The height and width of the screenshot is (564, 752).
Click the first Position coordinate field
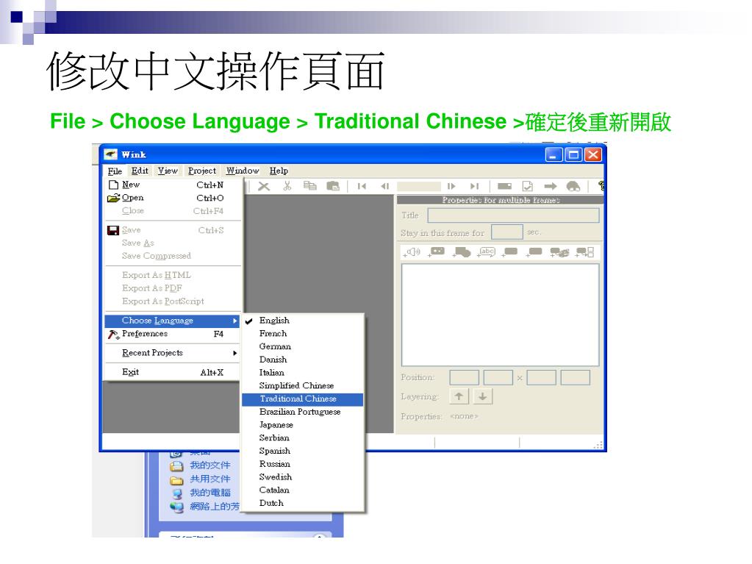point(465,378)
